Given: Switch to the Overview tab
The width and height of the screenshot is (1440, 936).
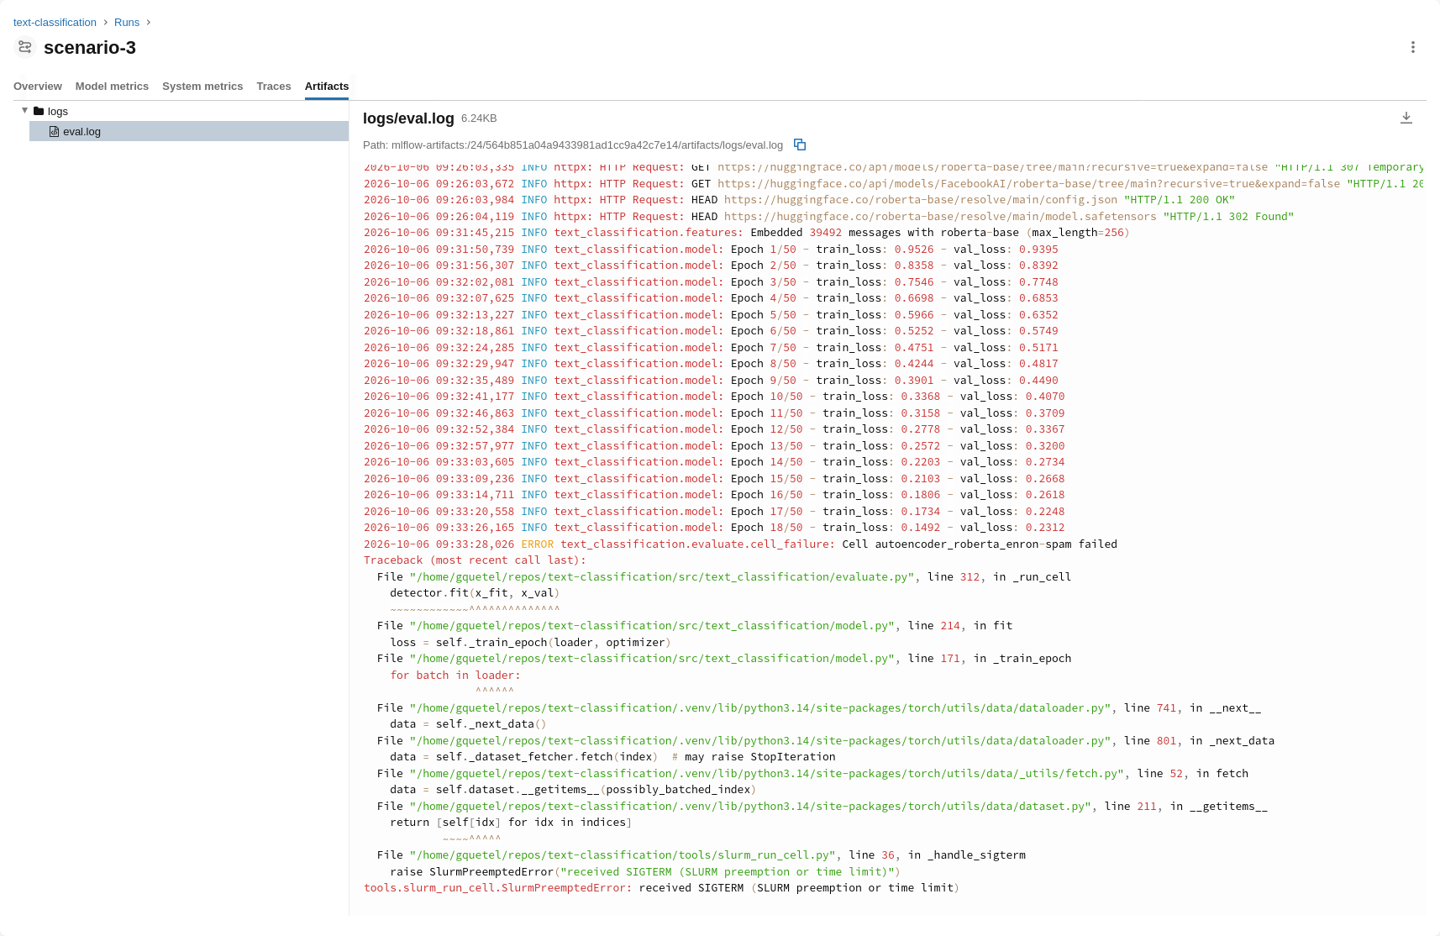Looking at the screenshot, I should click(37, 86).
